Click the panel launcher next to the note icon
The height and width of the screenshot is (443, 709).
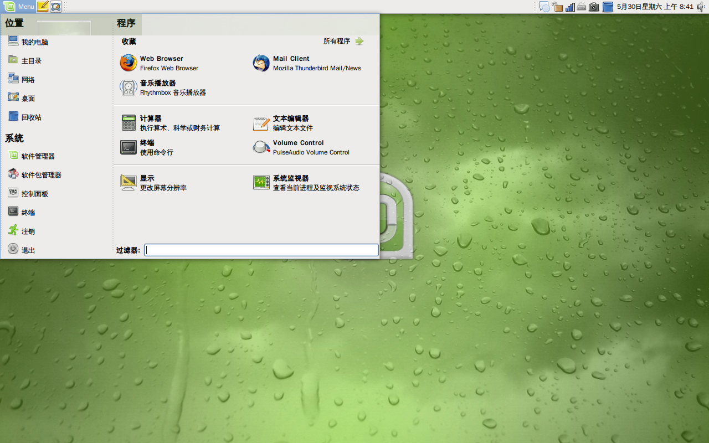[56, 7]
